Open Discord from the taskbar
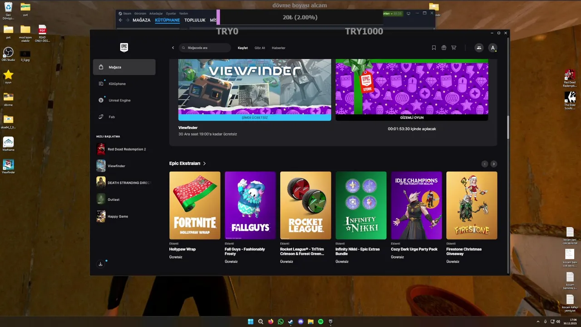 tap(300, 322)
